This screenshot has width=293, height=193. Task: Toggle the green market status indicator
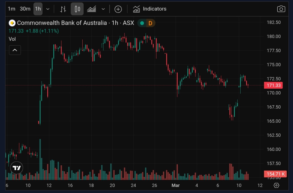142,23
